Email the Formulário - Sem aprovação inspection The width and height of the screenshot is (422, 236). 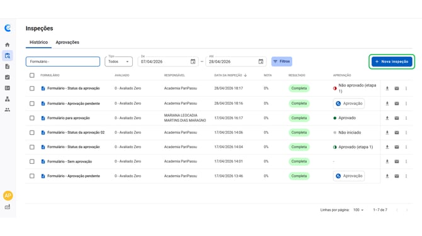[x=397, y=161]
